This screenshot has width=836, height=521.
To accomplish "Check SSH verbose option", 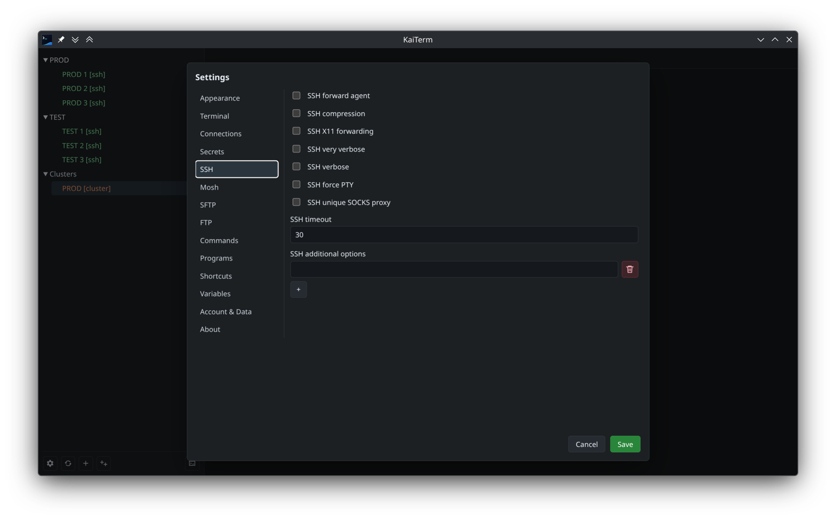I will point(296,166).
